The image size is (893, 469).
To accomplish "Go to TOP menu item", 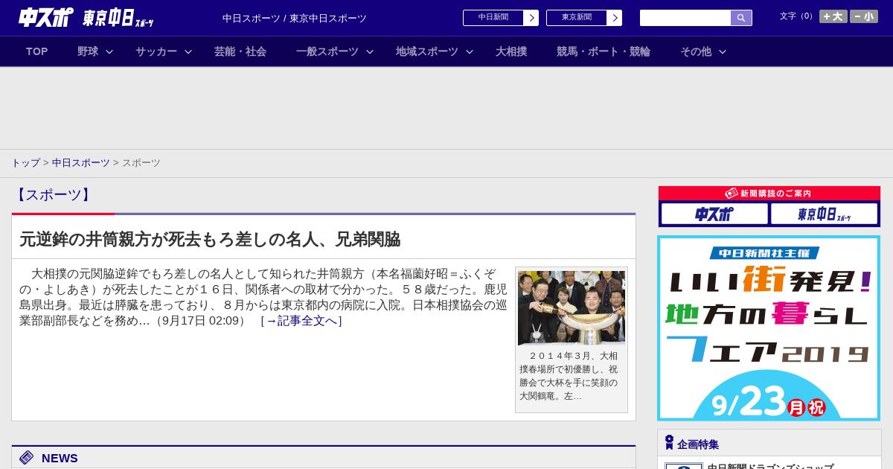I will [x=37, y=51].
